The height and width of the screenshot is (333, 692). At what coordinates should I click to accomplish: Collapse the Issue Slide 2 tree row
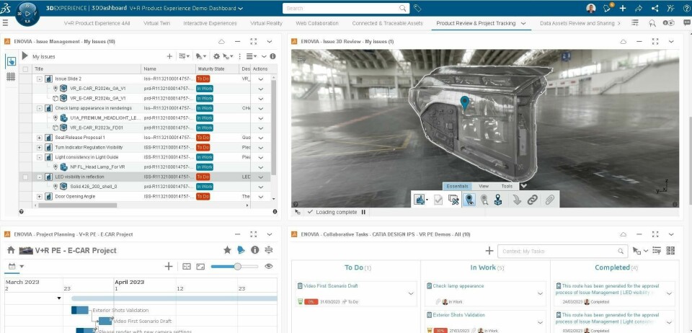click(40, 79)
